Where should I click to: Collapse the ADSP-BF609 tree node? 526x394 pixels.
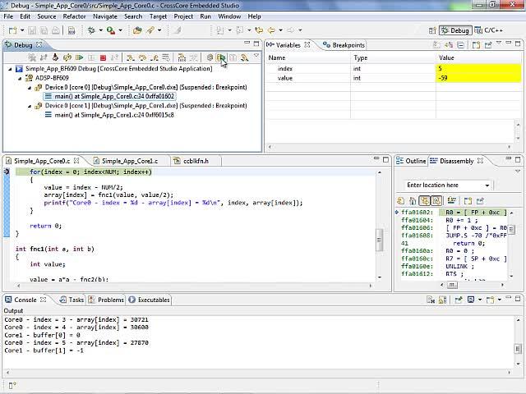[20, 79]
